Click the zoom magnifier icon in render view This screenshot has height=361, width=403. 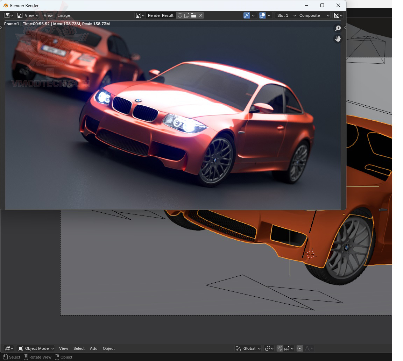338,28
